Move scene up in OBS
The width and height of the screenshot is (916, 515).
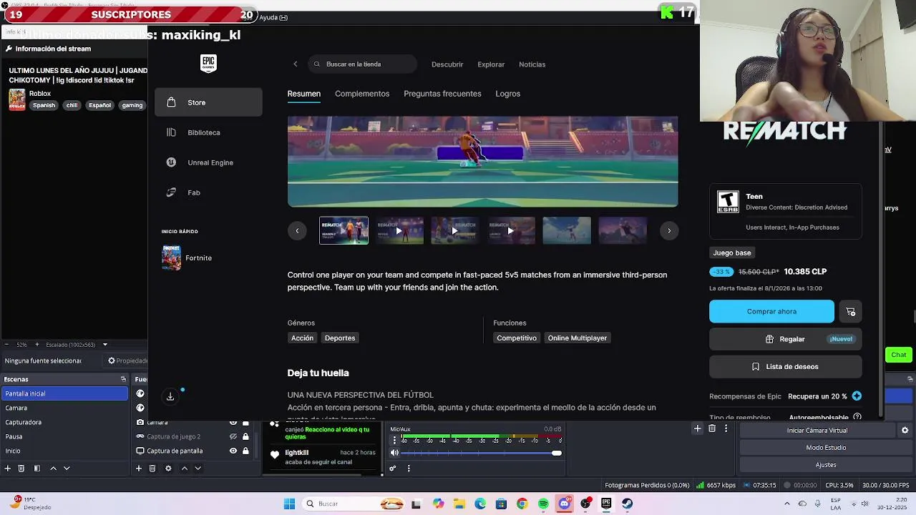click(53, 469)
